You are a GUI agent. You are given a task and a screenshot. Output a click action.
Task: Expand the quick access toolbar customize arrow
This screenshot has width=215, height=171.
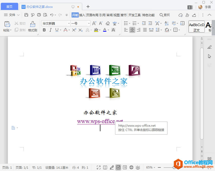pyautogui.click(x=67, y=15)
